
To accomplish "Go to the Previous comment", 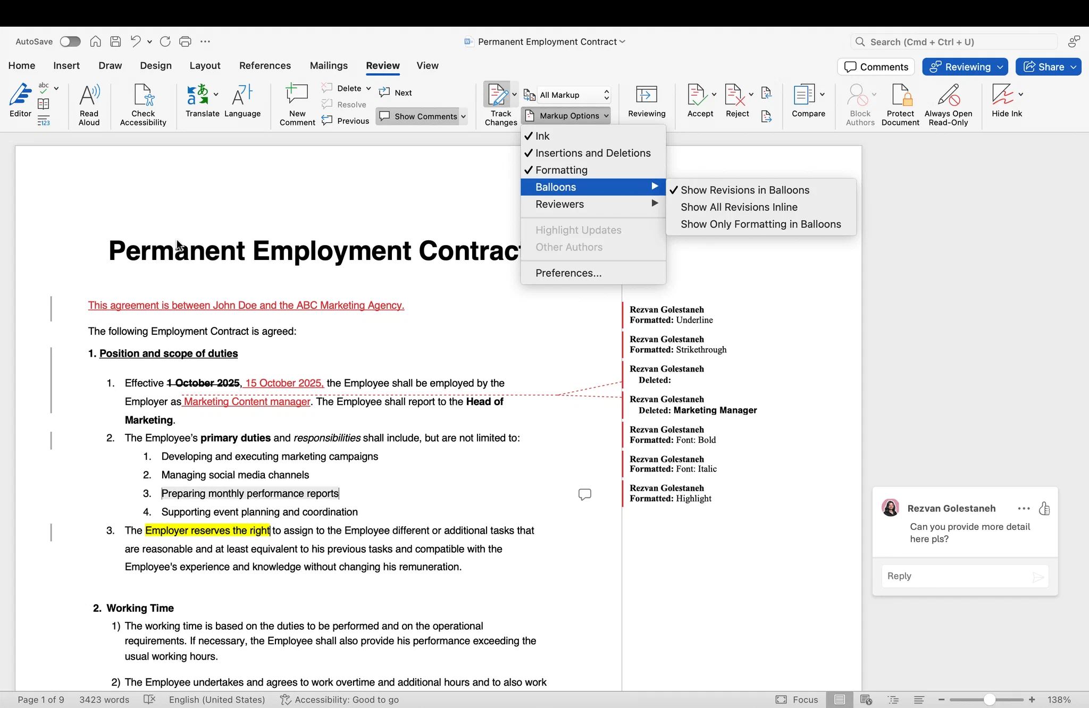I will [x=346, y=121].
